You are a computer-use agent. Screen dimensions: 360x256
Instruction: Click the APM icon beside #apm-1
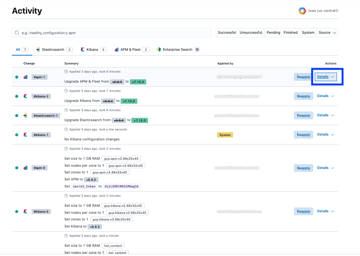[x=25, y=77]
